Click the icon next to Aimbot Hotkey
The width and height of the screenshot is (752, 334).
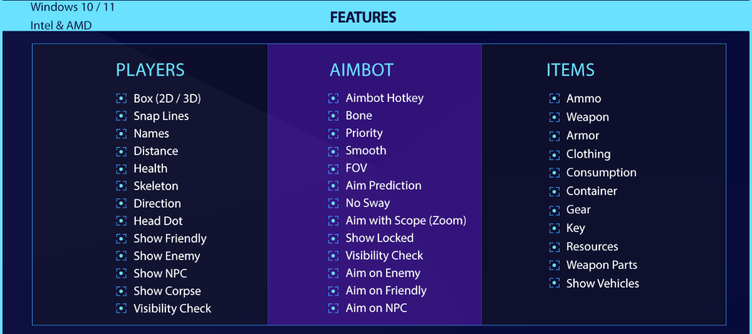click(x=333, y=98)
